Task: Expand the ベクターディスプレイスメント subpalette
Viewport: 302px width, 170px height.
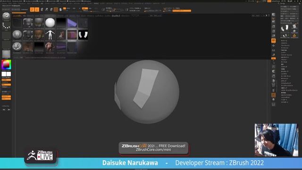Action: coord(289,90)
